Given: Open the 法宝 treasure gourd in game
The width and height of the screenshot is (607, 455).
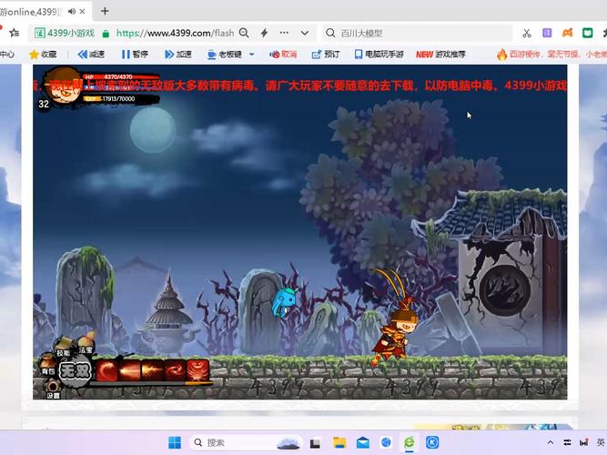Looking at the screenshot, I should [86, 343].
